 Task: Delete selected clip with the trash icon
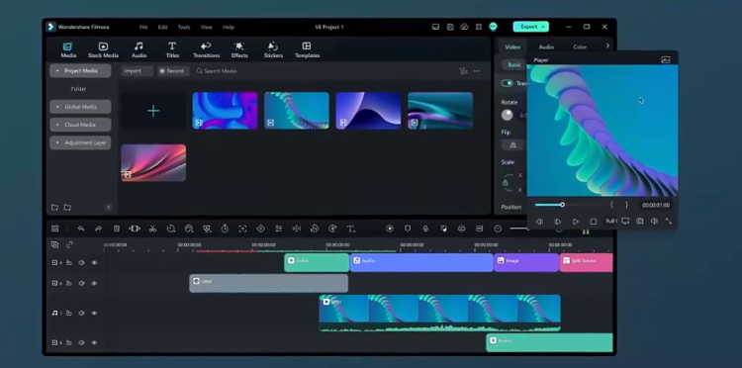117,229
